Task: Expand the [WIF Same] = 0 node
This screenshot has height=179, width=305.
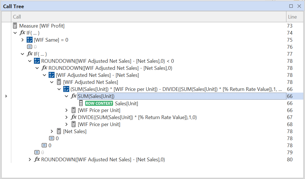Action: point(23,40)
